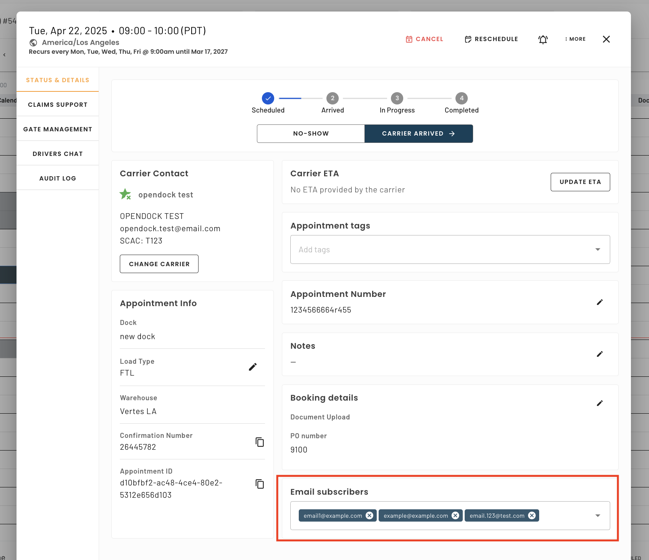
Task: Edit Load Type with pencil icon
Action: click(x=252, y=367)
